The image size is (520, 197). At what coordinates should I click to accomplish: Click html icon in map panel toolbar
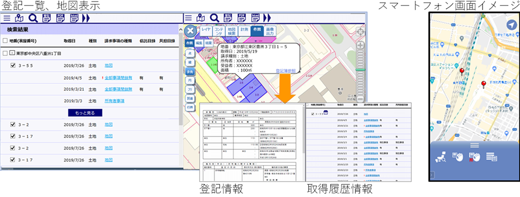[255, 18]
